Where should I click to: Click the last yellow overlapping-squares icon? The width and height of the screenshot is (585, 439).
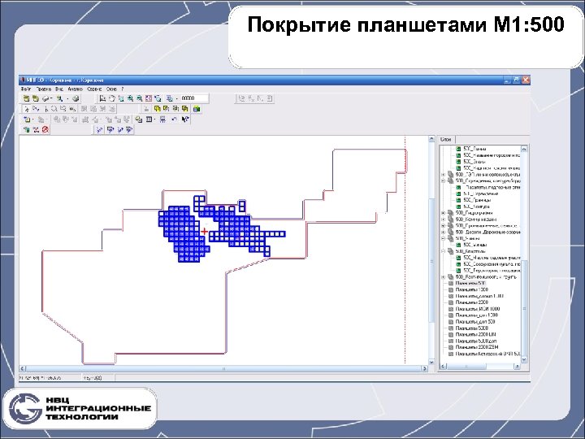pos(184,109)
